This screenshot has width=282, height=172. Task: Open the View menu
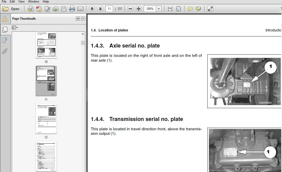click(x=21, y=2)
